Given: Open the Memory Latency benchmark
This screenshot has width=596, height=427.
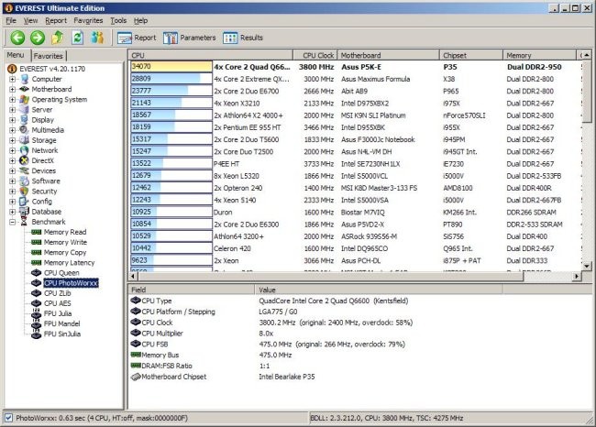Looking at the screenshot, I should pyautogui.click(x=69, y=263).
